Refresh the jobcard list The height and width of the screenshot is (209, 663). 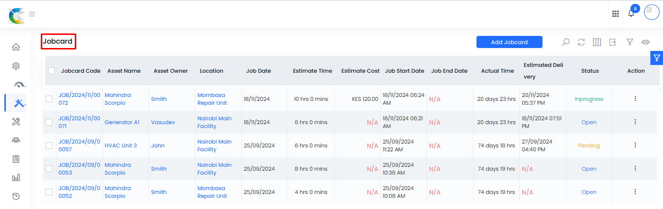tap(581, 42)
